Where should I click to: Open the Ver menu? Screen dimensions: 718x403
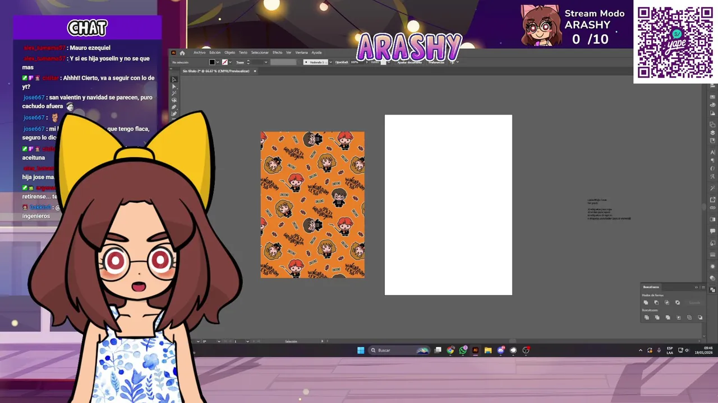(289, 53)
